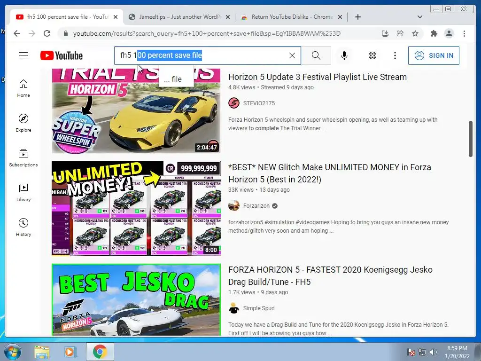Click STEVIO2175 channel avatar
This screenshot has width=481, height=361.
[x=234, y=103]
